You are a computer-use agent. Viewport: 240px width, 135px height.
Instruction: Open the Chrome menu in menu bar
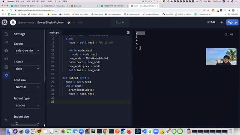click(10, 1)
